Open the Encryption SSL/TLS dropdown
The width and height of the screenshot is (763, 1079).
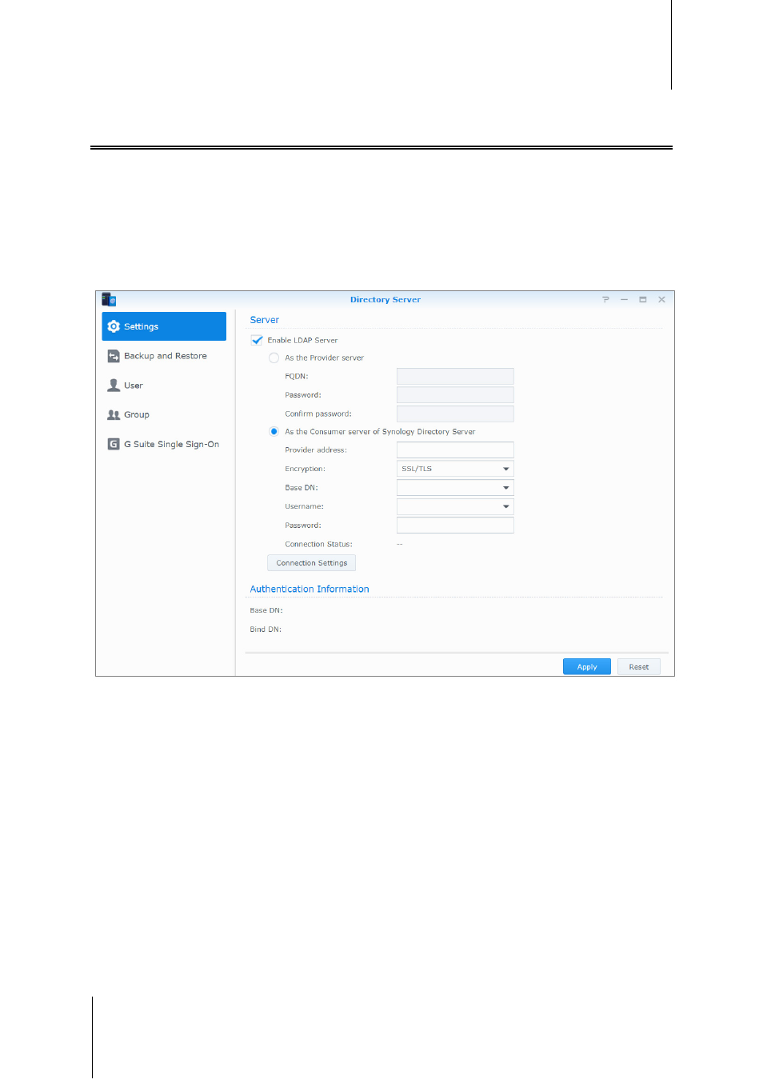point(455,469)
